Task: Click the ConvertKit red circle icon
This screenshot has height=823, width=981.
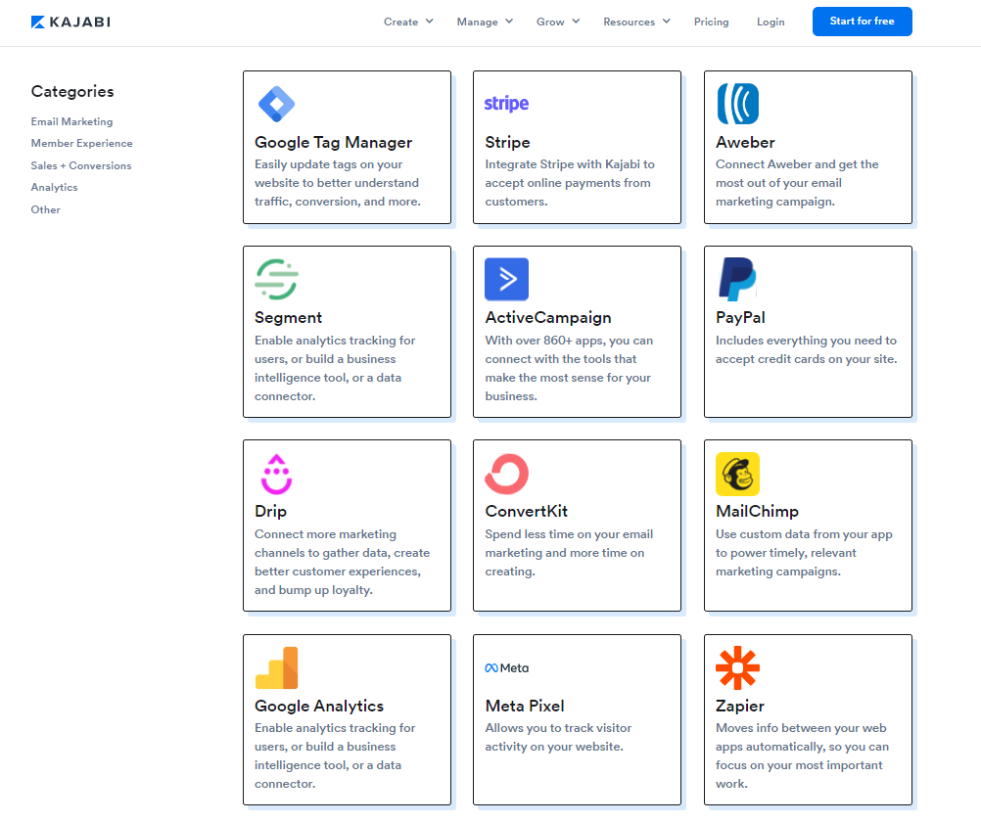Action: (x=507, y=474)
